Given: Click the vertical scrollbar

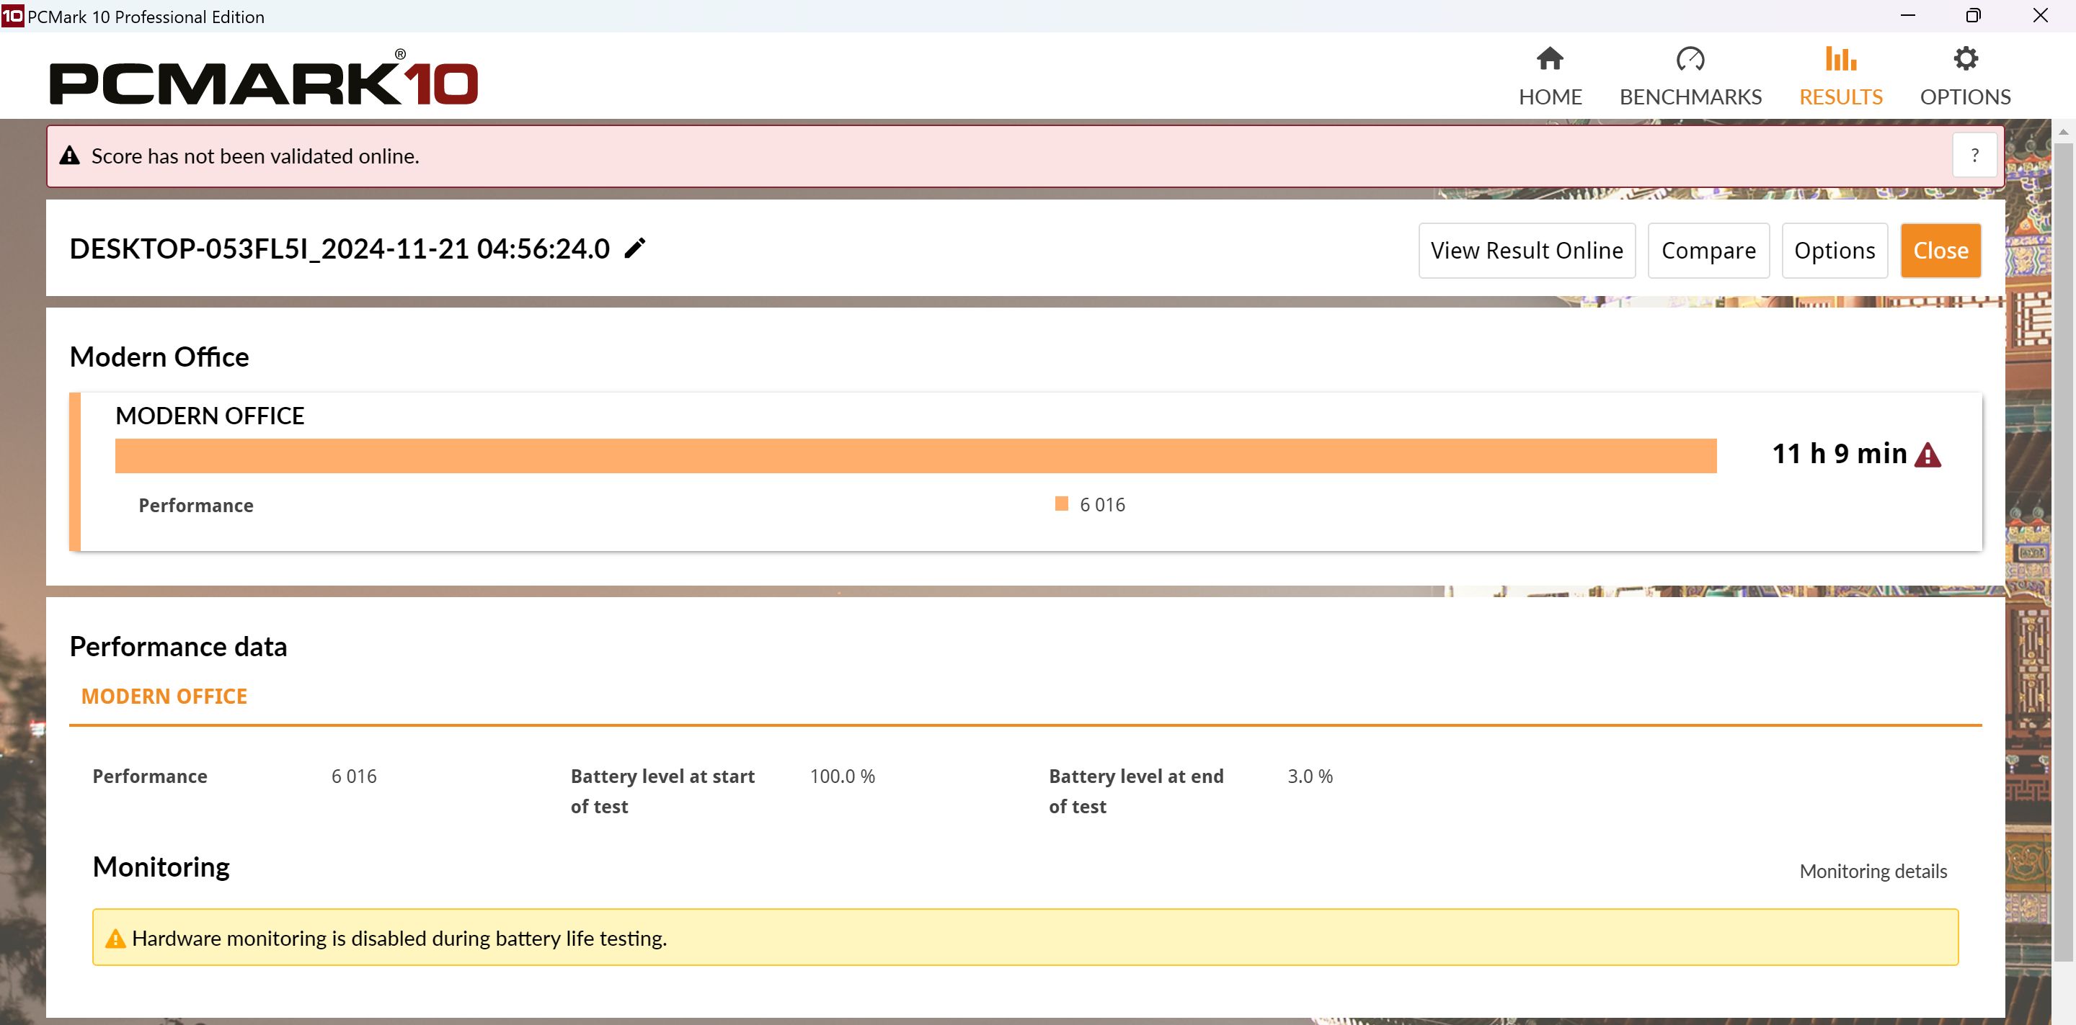Looking at the screenshot, I should click(2063, 552).
